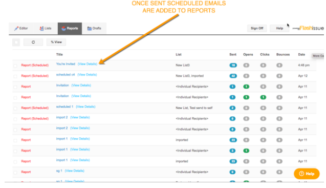
Task: Click the Opens column header
Action: (248, 54)
